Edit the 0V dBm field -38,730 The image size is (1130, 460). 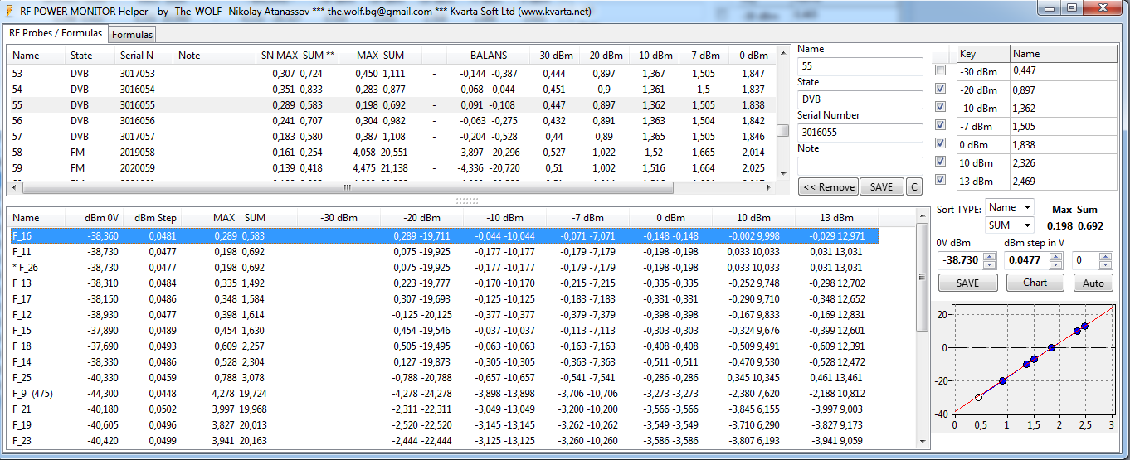pyautogui.click(x=962, y=260)
